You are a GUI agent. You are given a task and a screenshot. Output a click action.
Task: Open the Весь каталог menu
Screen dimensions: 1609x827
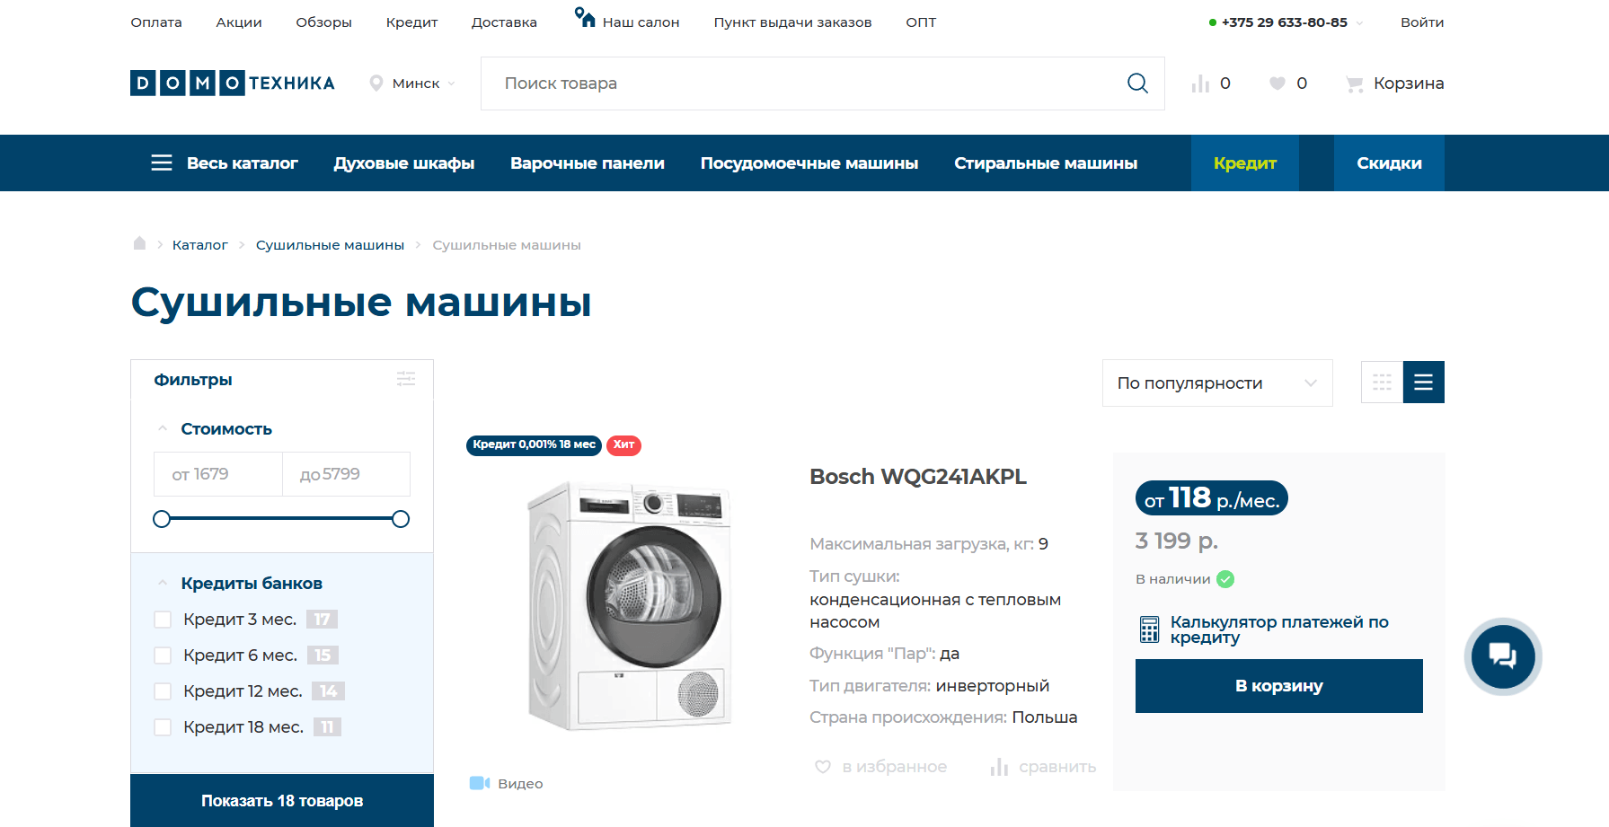[225, 163]
